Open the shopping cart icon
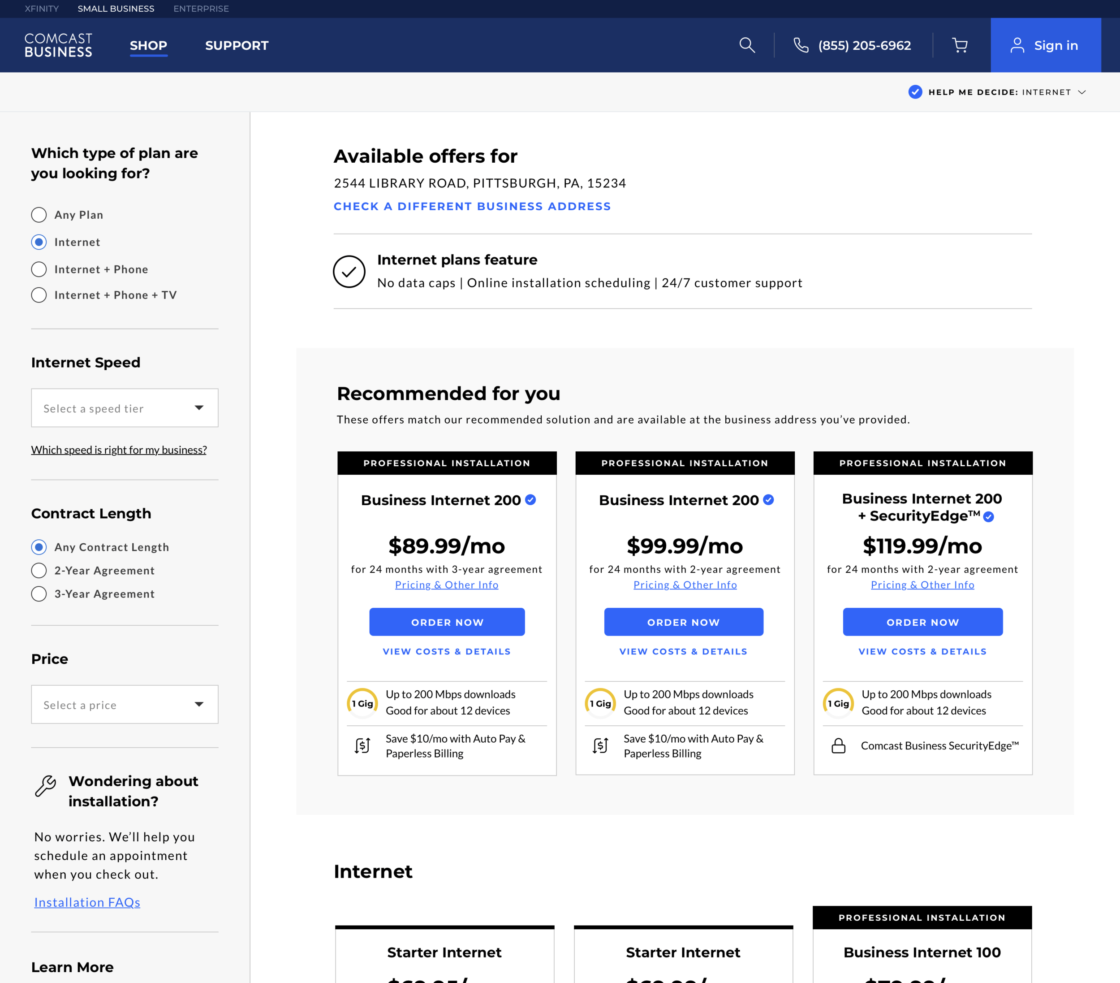The image size is (1120, 983). [960, 46]
